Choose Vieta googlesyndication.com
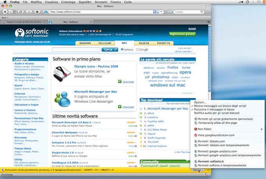 click(x=216, y=135)
